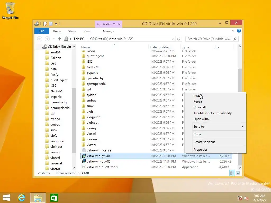Viewport: 271px width, 203px height.
Task: Click the guest-agent folder icon in file list
Action: [83, 56]
